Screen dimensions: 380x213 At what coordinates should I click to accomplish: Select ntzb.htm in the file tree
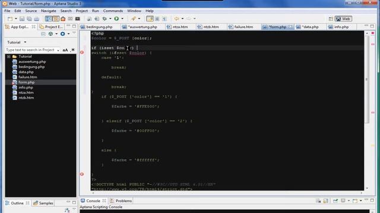tap(26, 98)
